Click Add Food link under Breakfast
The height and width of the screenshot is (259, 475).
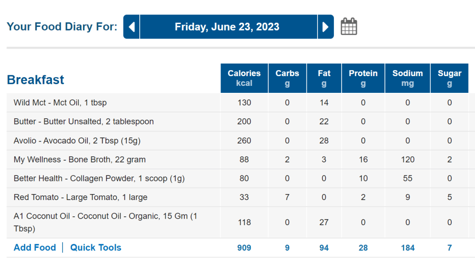click(x=35, y=247)
